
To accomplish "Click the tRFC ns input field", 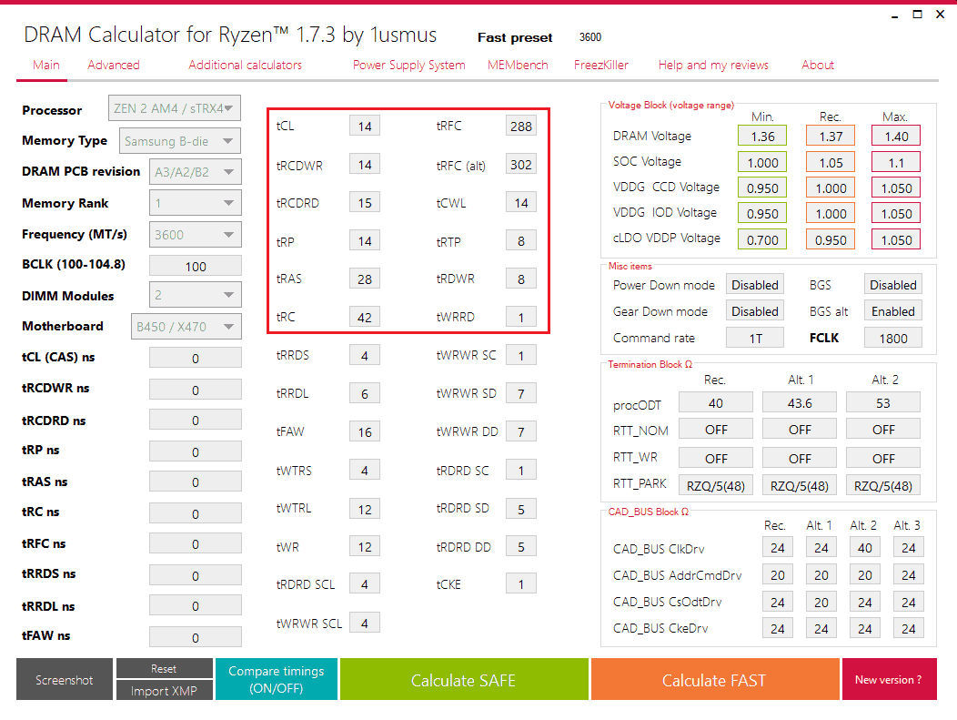I will click(196, 543).
